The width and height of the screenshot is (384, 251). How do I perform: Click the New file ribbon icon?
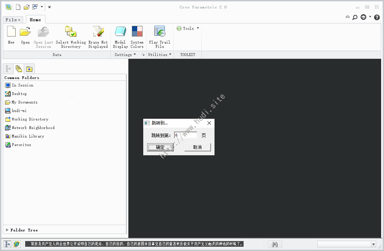[11, 32]
